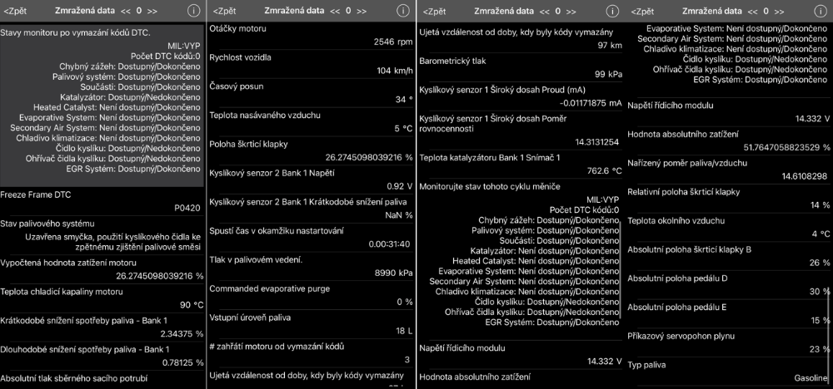
Task: Tap Zpět in the Barometrický tlak panel
Action: point(434,11)
